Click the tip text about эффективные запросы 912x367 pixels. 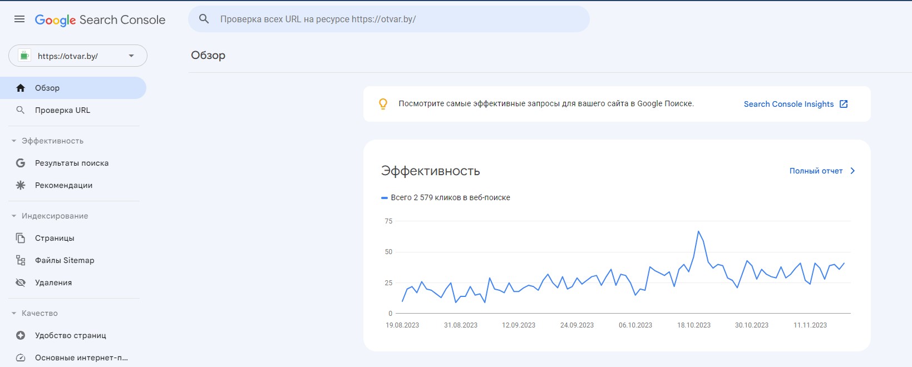546,103
